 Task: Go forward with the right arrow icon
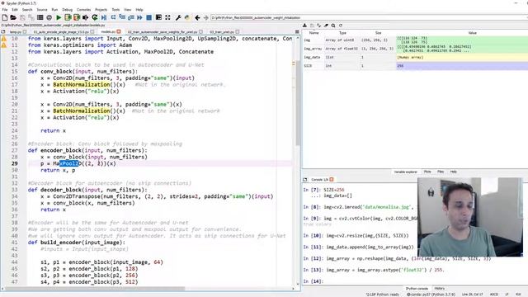(205, 17)
